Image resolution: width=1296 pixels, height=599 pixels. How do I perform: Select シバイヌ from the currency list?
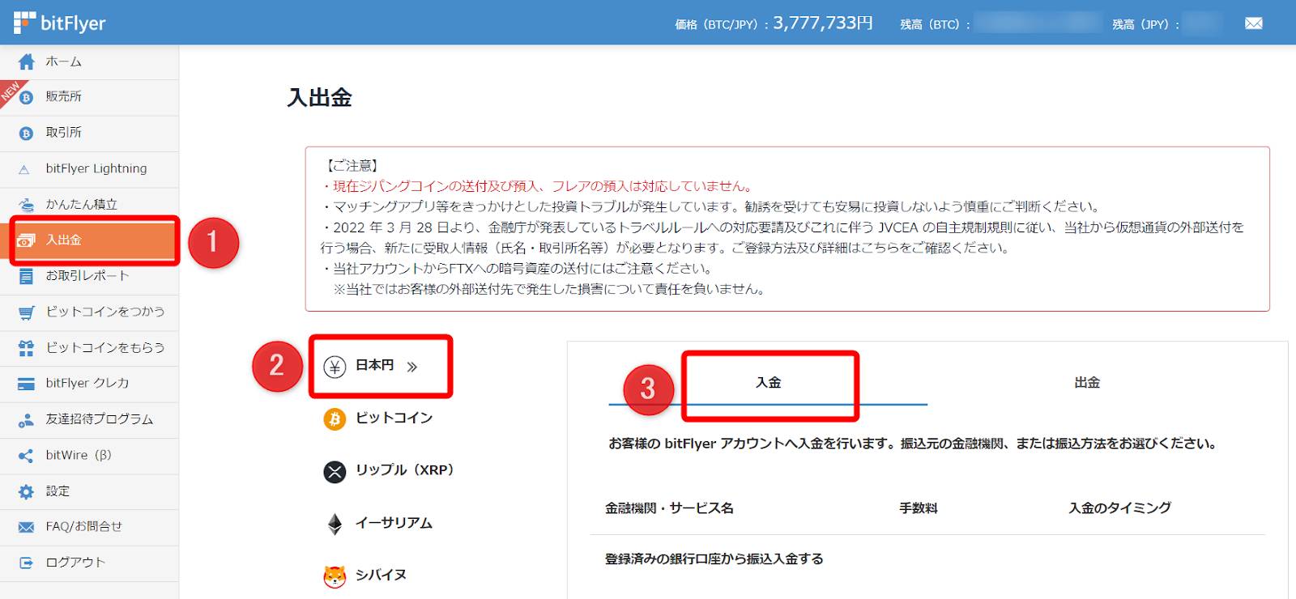click(381, 576)
